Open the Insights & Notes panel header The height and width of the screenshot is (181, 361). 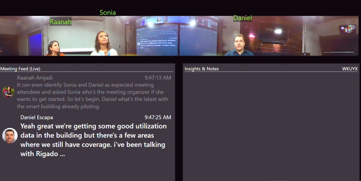pyautogui.click(x=202, y=69)
